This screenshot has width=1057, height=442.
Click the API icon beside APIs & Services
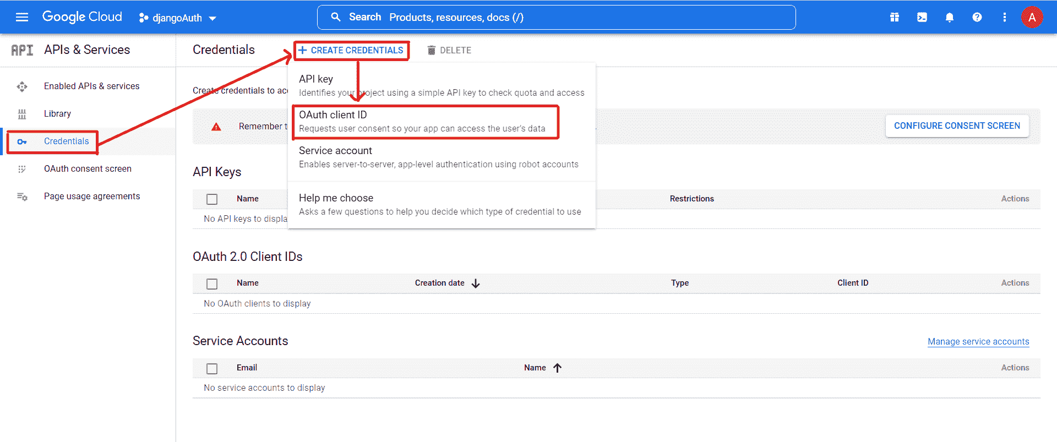[x=22, y=50]
